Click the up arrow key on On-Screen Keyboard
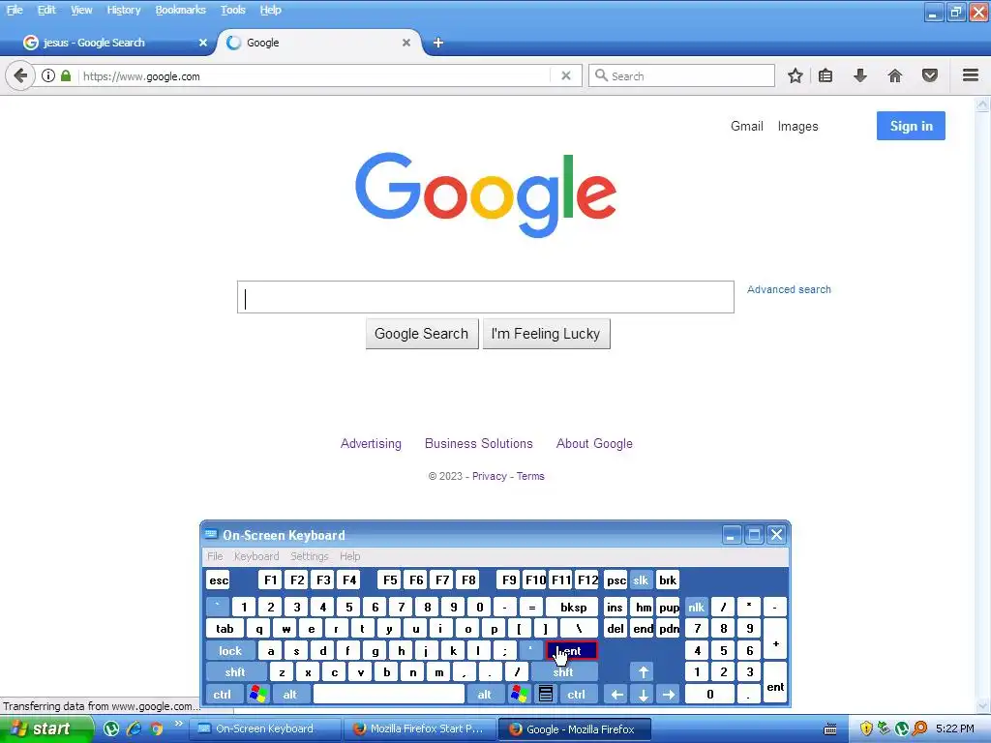 pos(644,672)
